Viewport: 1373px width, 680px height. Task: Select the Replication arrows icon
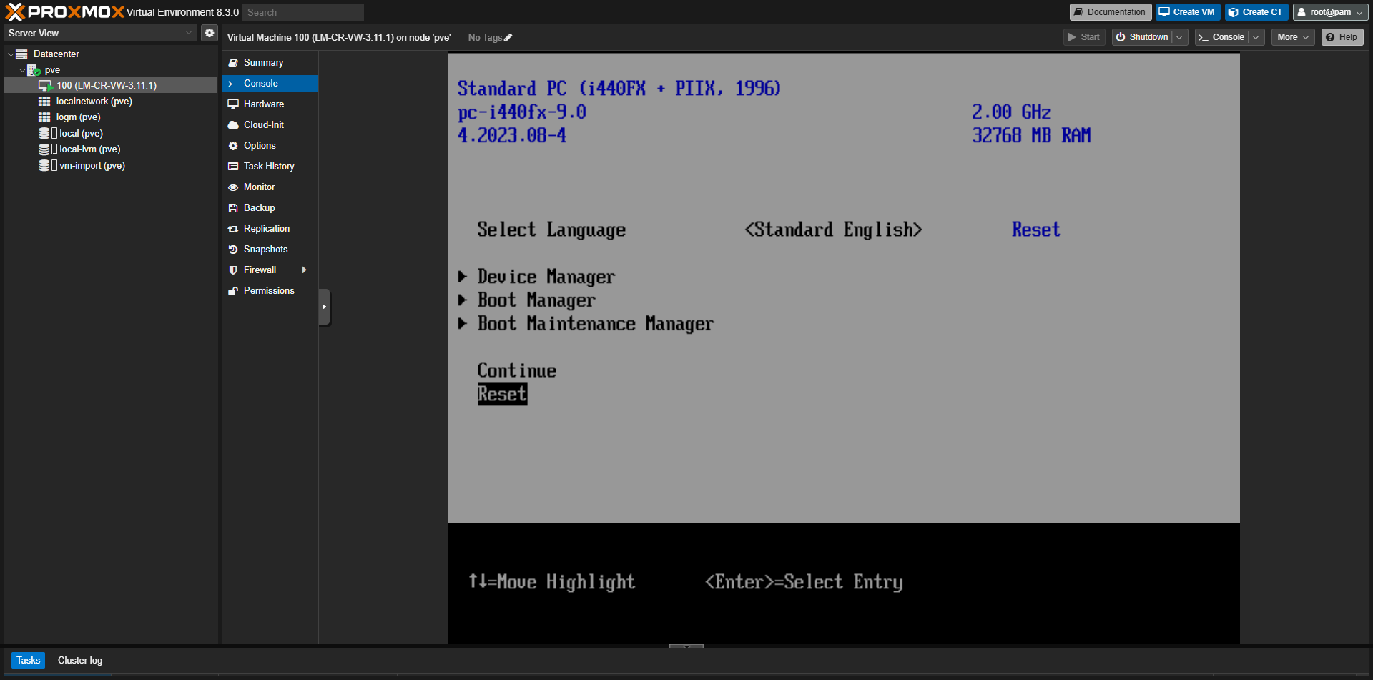[233, 228]
